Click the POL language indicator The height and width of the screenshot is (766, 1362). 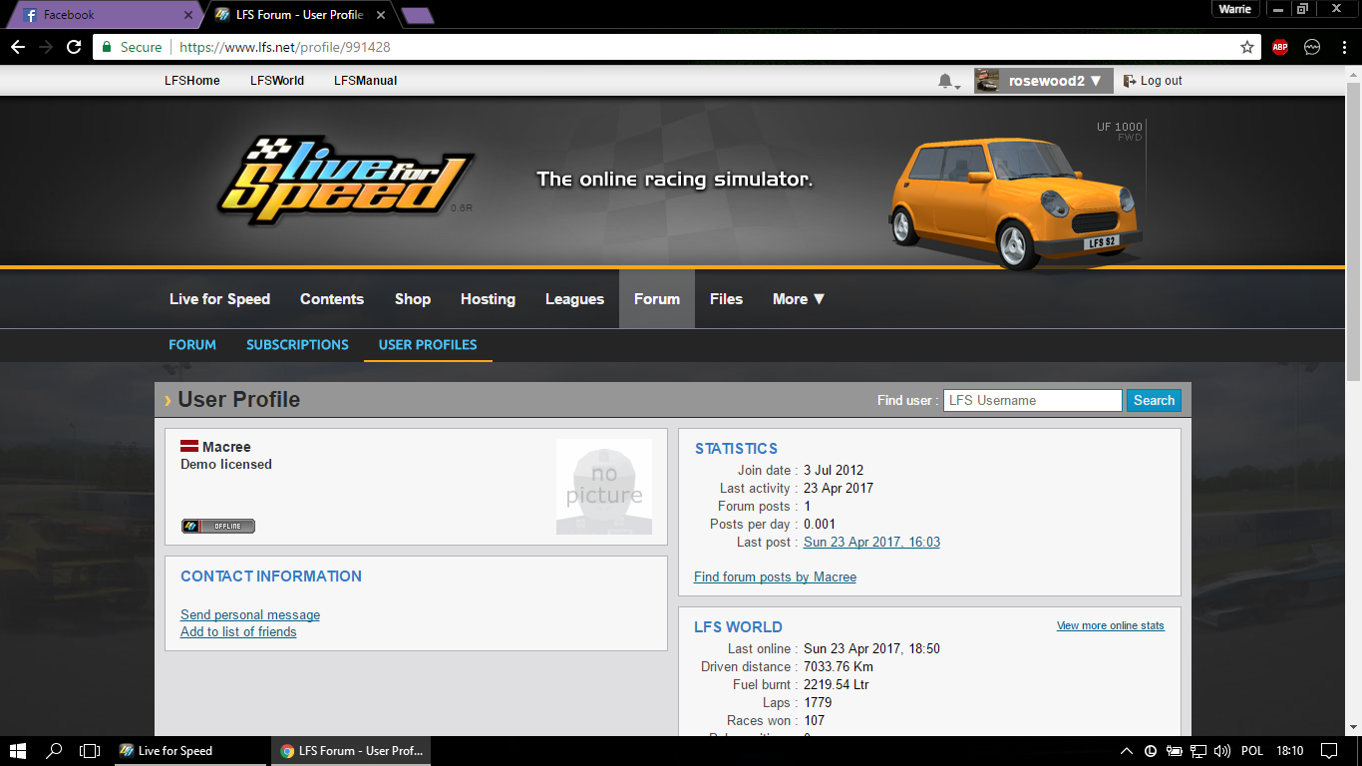[1251, 751]
